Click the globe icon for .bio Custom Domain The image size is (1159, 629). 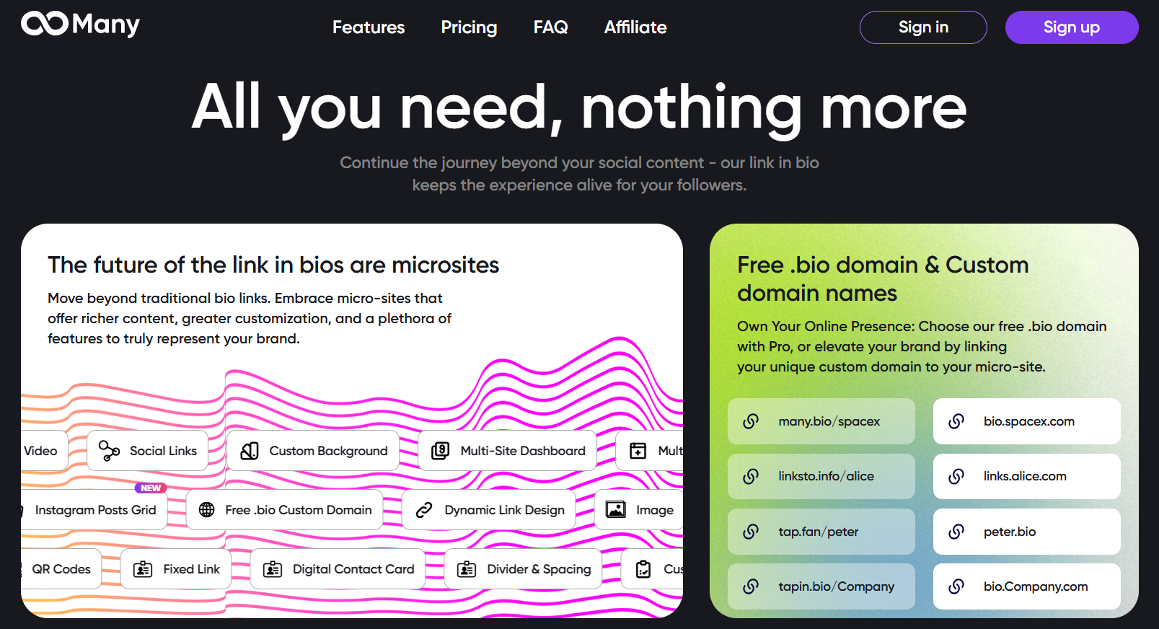click(x=207, y=510)
